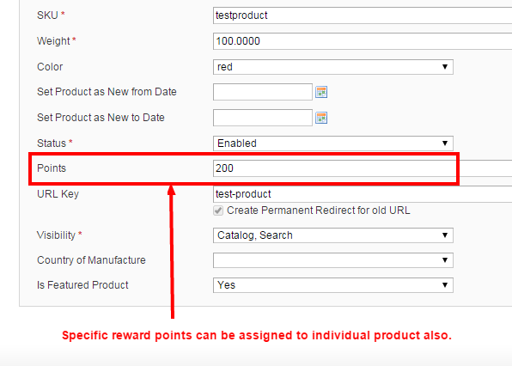
Task: Click the URL Key text field
Action: (x=363, y=194)
